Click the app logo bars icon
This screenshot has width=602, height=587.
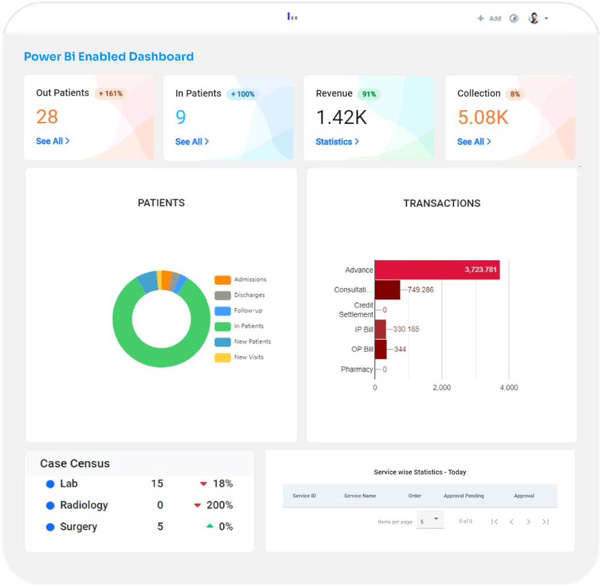click(x=292, y=17)
